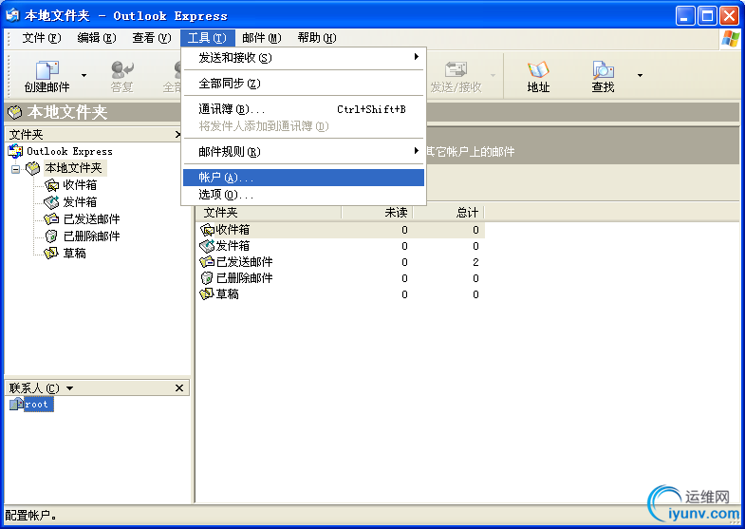Screen dimensions: 745x529
Task: Click the 草稿 drafts icon in tree
Action: point(51,254)
